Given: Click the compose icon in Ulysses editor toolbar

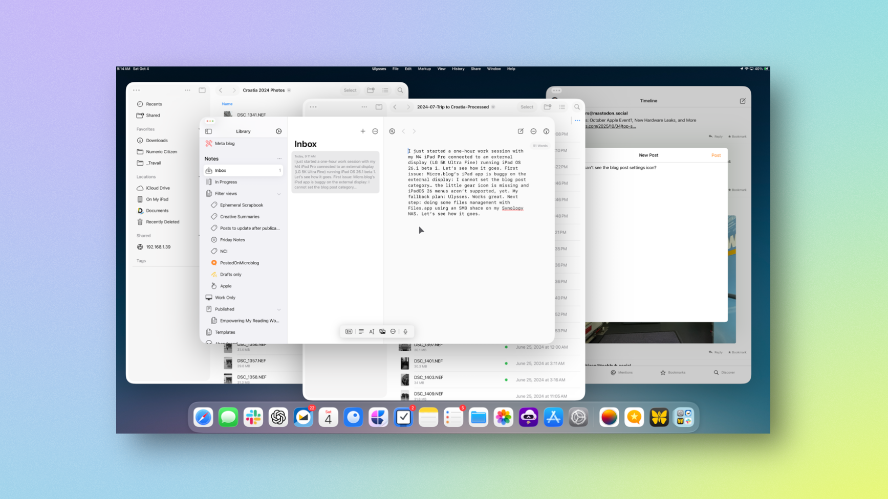Looking at the screenshot, I should [521, 131].
